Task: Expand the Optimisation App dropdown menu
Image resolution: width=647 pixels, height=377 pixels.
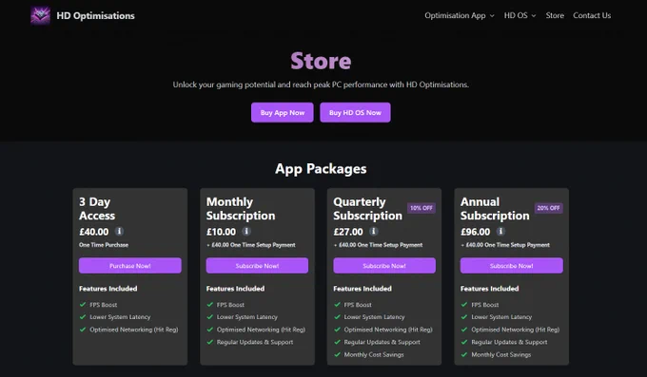Action: pyautogui.click(x=460, y=15)
